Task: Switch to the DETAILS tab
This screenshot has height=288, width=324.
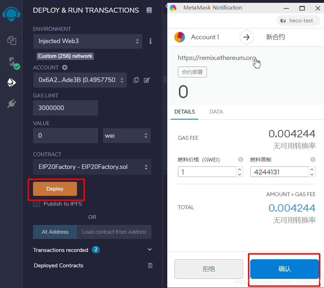Action: (184, 112)
